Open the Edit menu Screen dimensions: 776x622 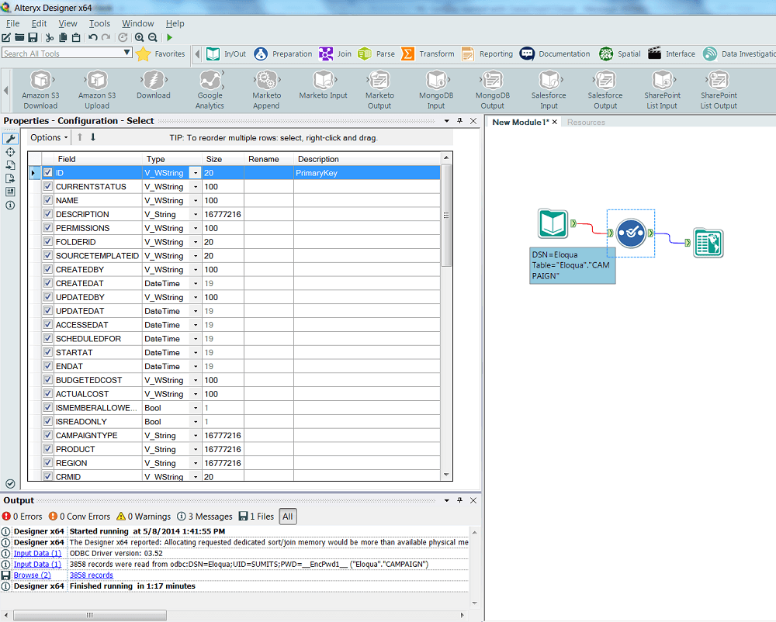point(39,23)
